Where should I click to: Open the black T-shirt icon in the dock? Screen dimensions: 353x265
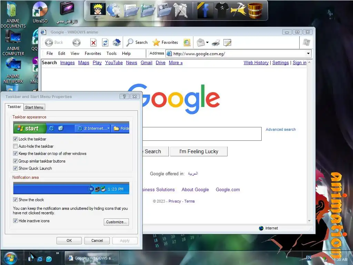tap(222, 10)
